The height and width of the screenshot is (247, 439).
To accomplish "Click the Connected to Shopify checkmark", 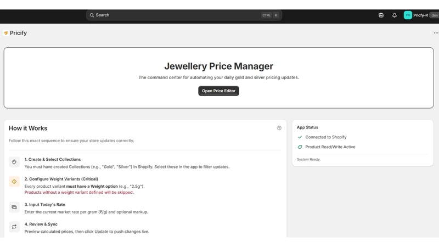I will coord(300,137).
